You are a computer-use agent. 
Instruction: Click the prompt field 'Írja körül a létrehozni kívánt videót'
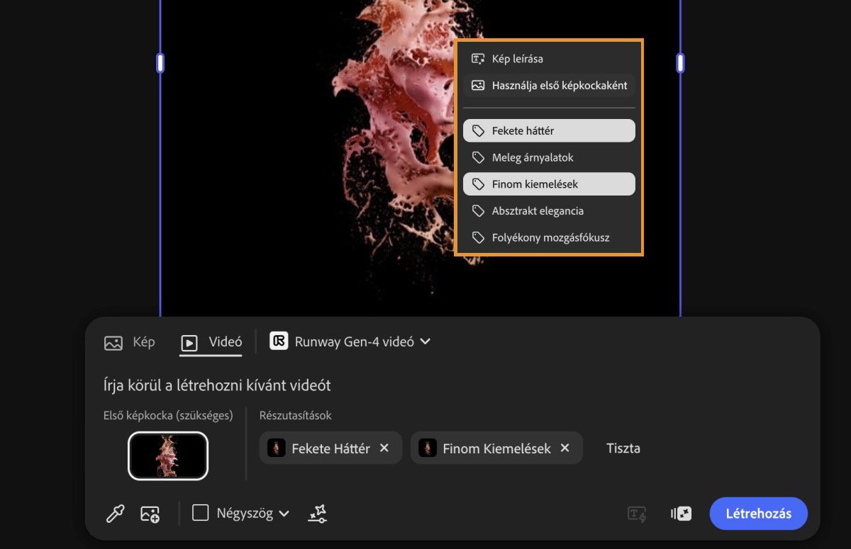point(217,385)
